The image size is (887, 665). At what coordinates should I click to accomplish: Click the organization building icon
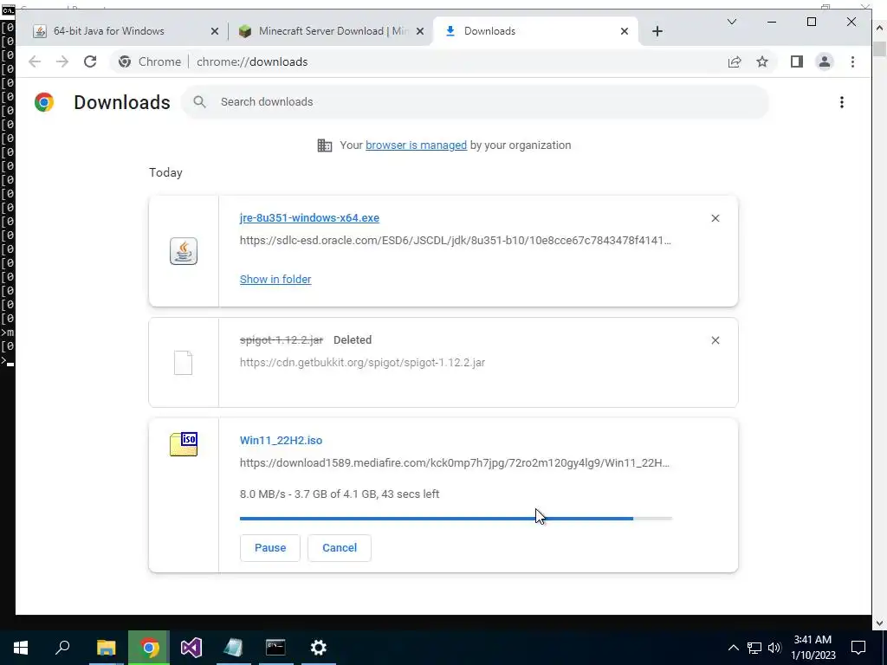coord(325,145)
